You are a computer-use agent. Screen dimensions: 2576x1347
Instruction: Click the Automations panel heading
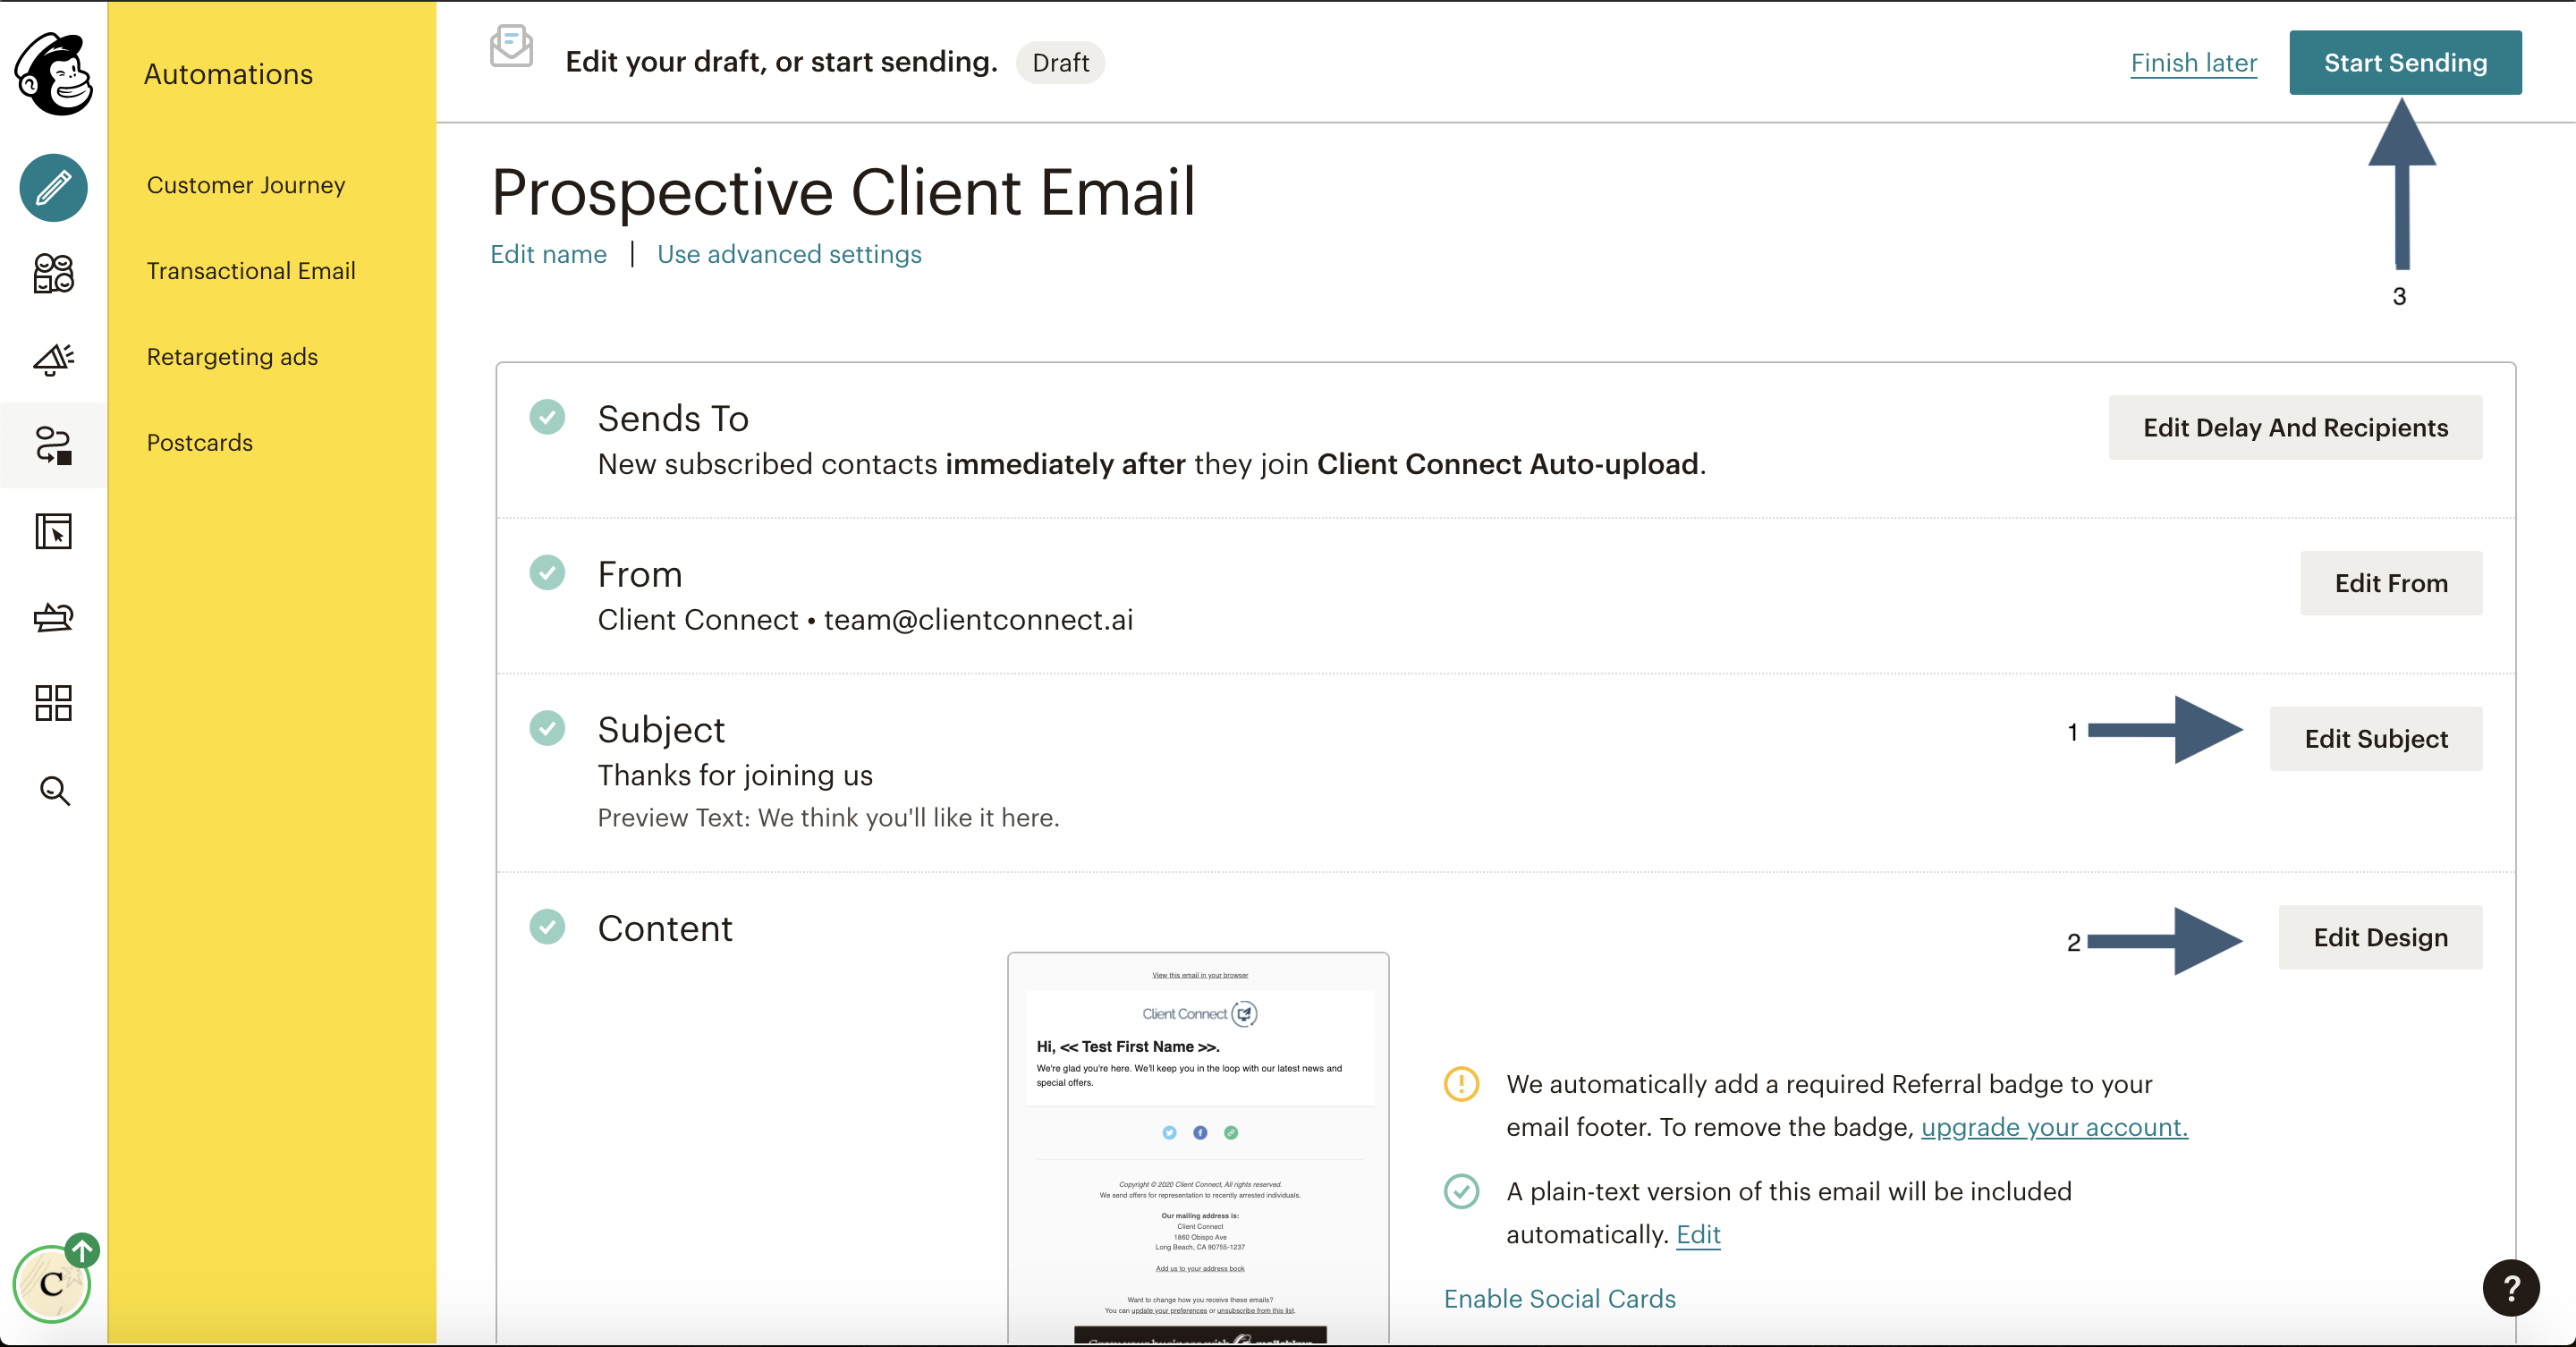228,74
